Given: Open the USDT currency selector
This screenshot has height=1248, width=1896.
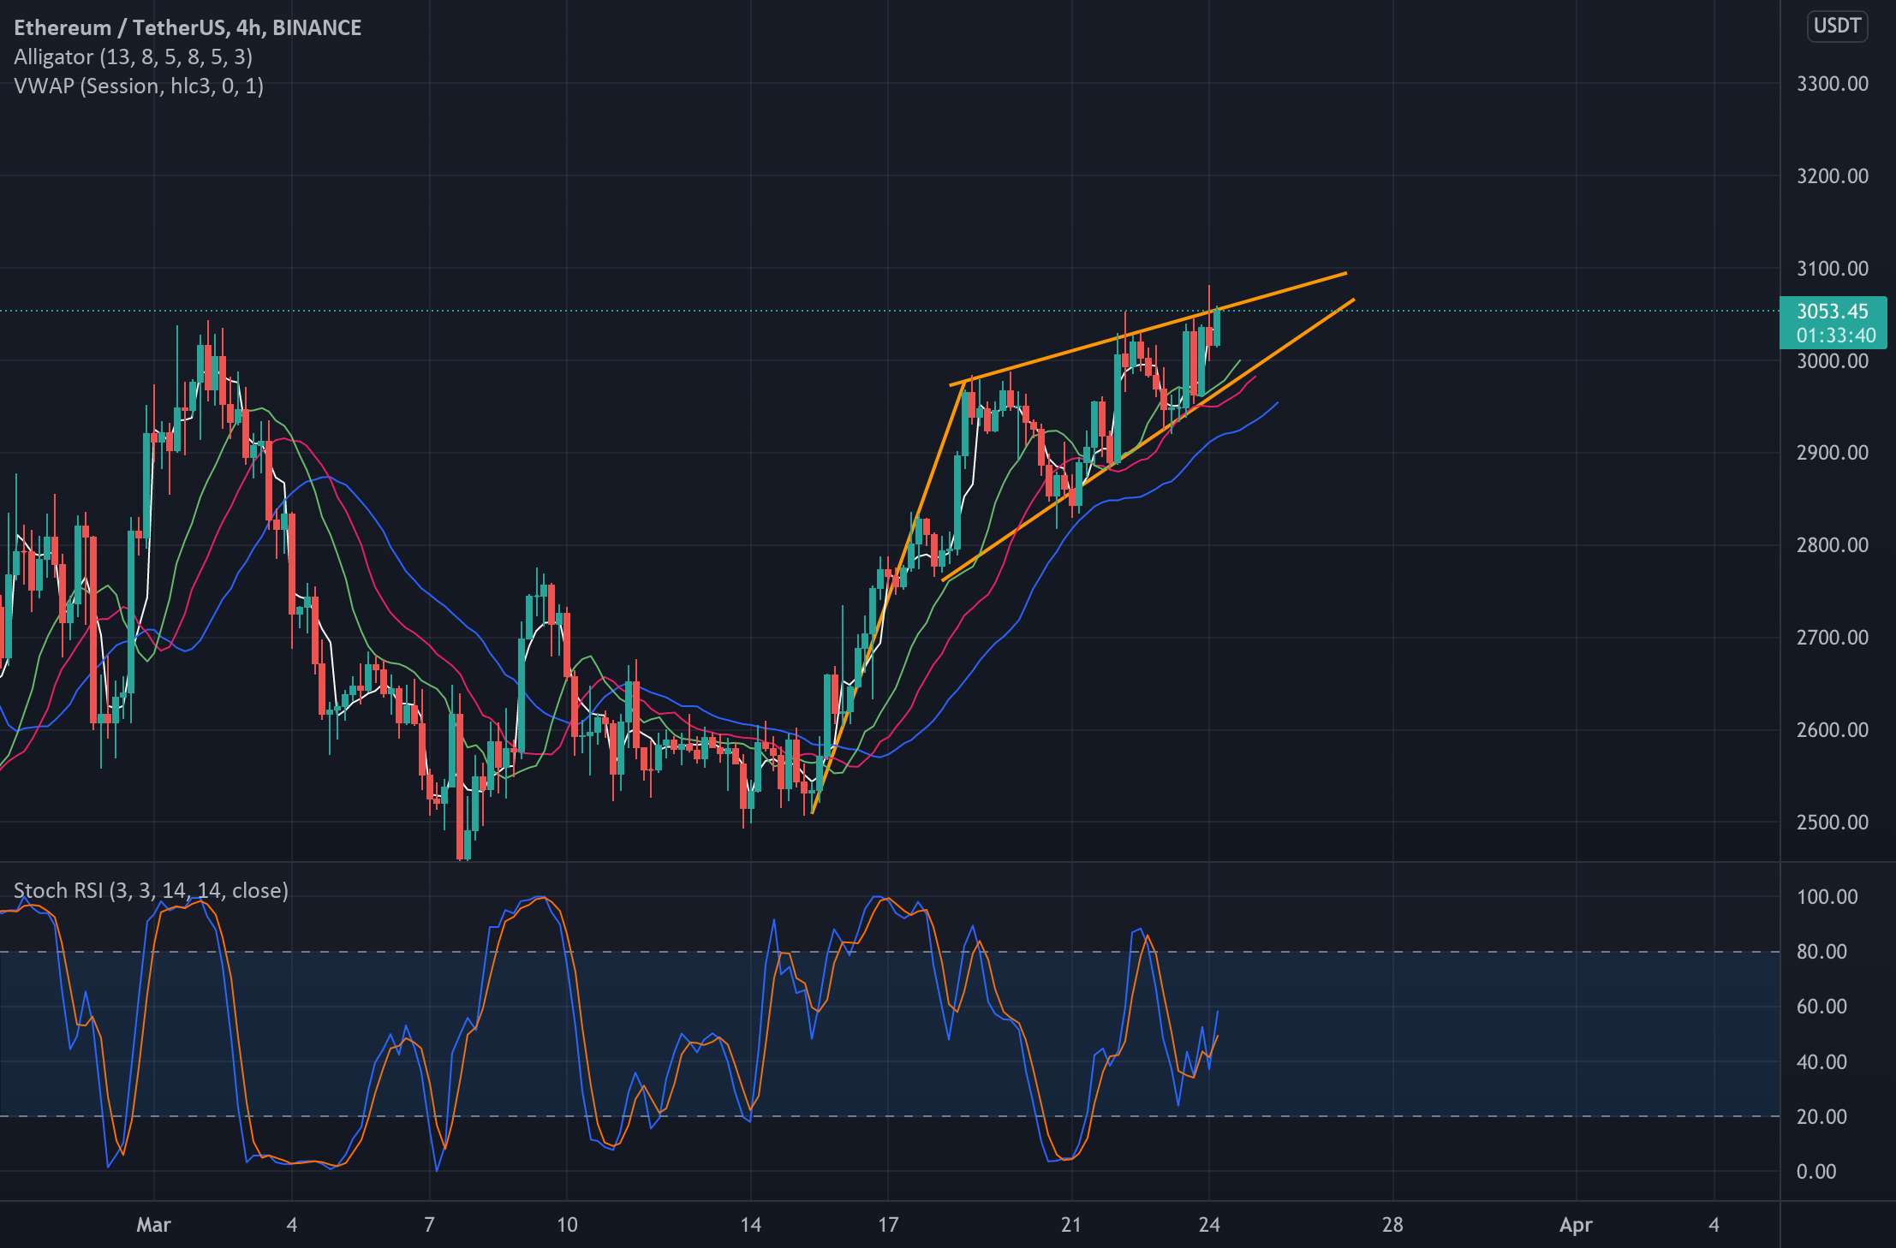Looking at the screenshot, I should (1837, 26).
